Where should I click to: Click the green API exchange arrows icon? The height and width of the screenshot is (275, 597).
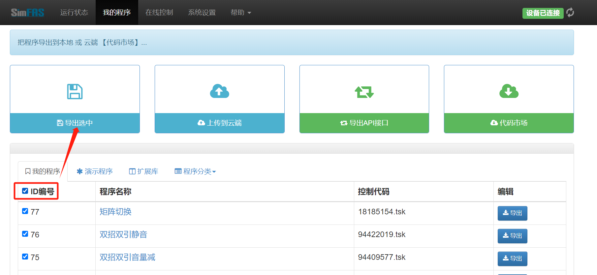click(x=364, y=92)
